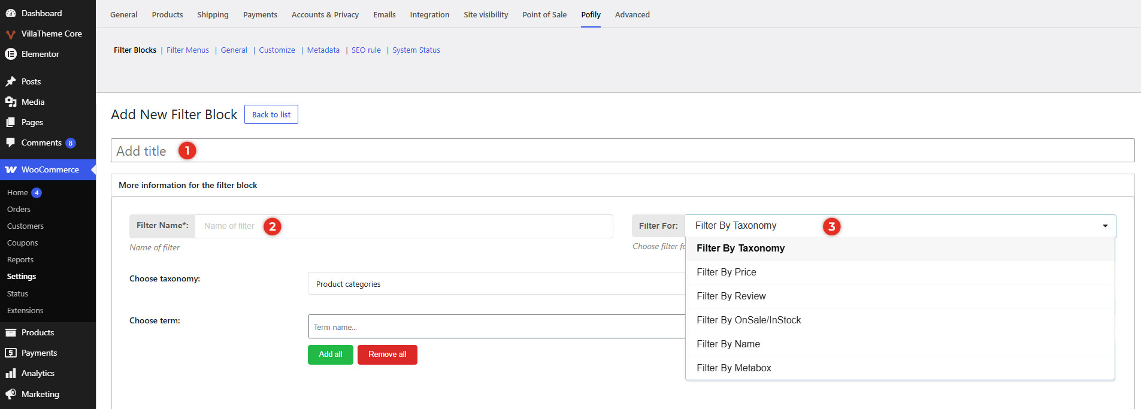Click the Products box icon in sidebar
The height and width of the screenshot is (409, 1141).
(x=11, y=332)
